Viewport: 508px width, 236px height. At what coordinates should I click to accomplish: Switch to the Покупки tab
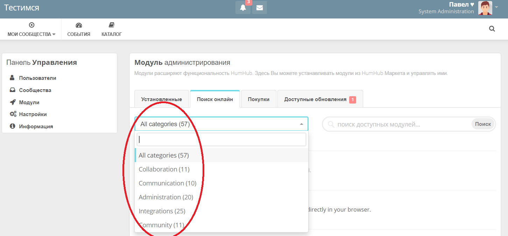(x=259, y=99)
